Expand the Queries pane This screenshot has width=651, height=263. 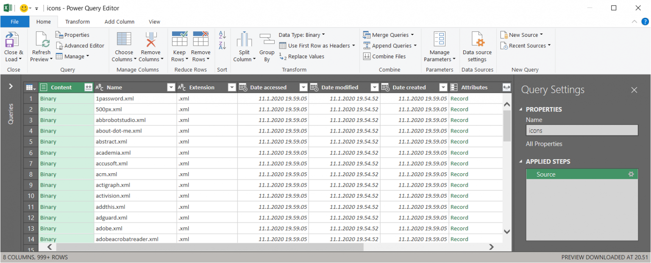pos(11,86)
